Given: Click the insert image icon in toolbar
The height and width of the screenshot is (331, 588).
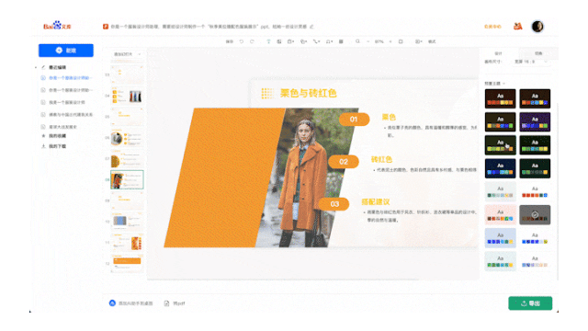Looking at the screenshot, I should pyautogui.click(x=279, y=41).
